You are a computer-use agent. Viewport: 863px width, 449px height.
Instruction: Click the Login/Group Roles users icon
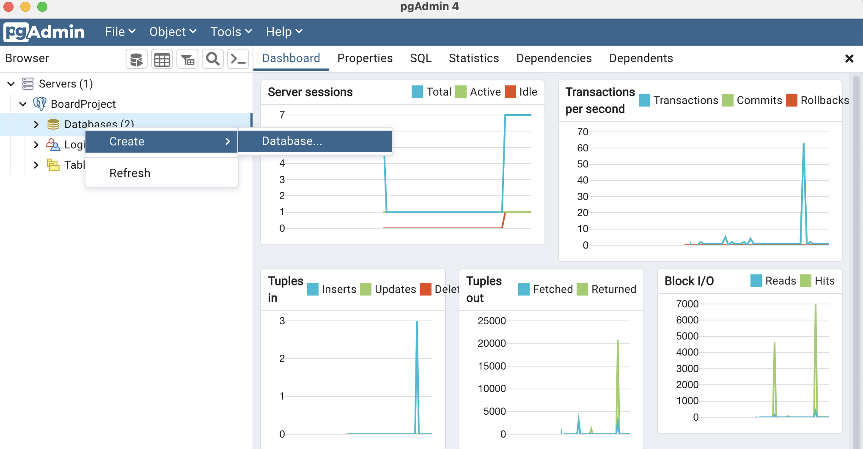click(53, 145)
